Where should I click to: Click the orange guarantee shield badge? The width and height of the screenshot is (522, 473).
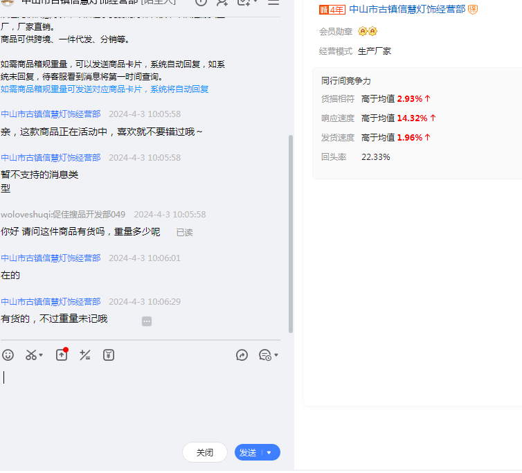(x=473, y=10)
